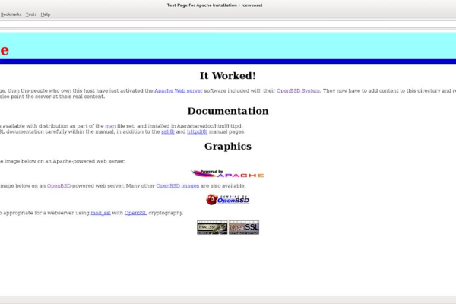Click the Powered by Apache feather logo
456x304 pixels.
click(x=227, y=174)
